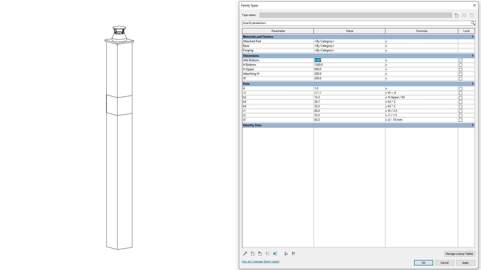This screenshot has height=270, width=481.
Task: Collapse the Dimensions section
Action: coord(472,55)
